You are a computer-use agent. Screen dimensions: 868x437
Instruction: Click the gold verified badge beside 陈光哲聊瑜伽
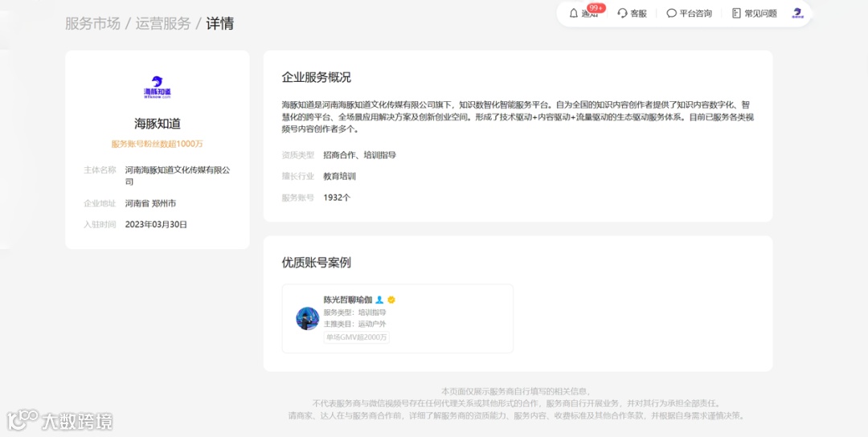391,300
